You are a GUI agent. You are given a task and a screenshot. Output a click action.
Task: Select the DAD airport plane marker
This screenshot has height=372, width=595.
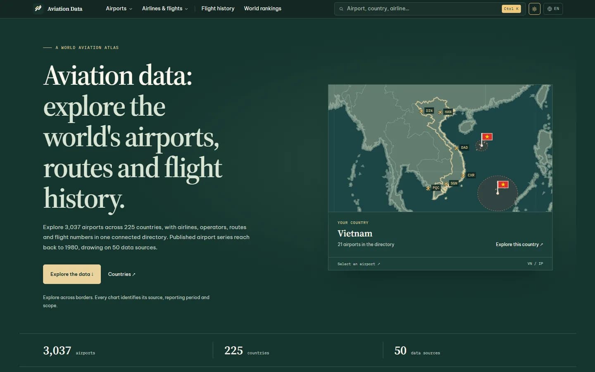[x=456, y=148]
